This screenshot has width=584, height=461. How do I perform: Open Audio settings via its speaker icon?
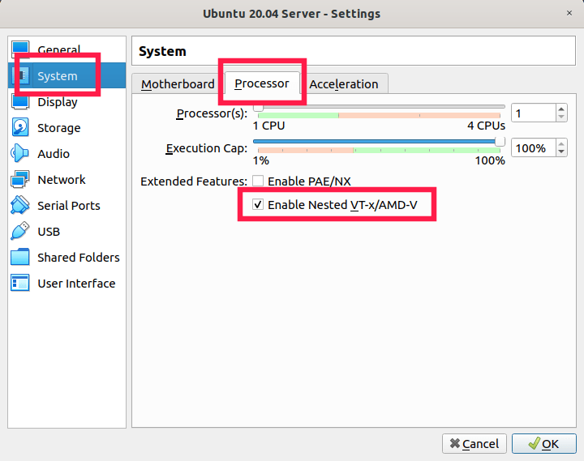click(20, 153)
